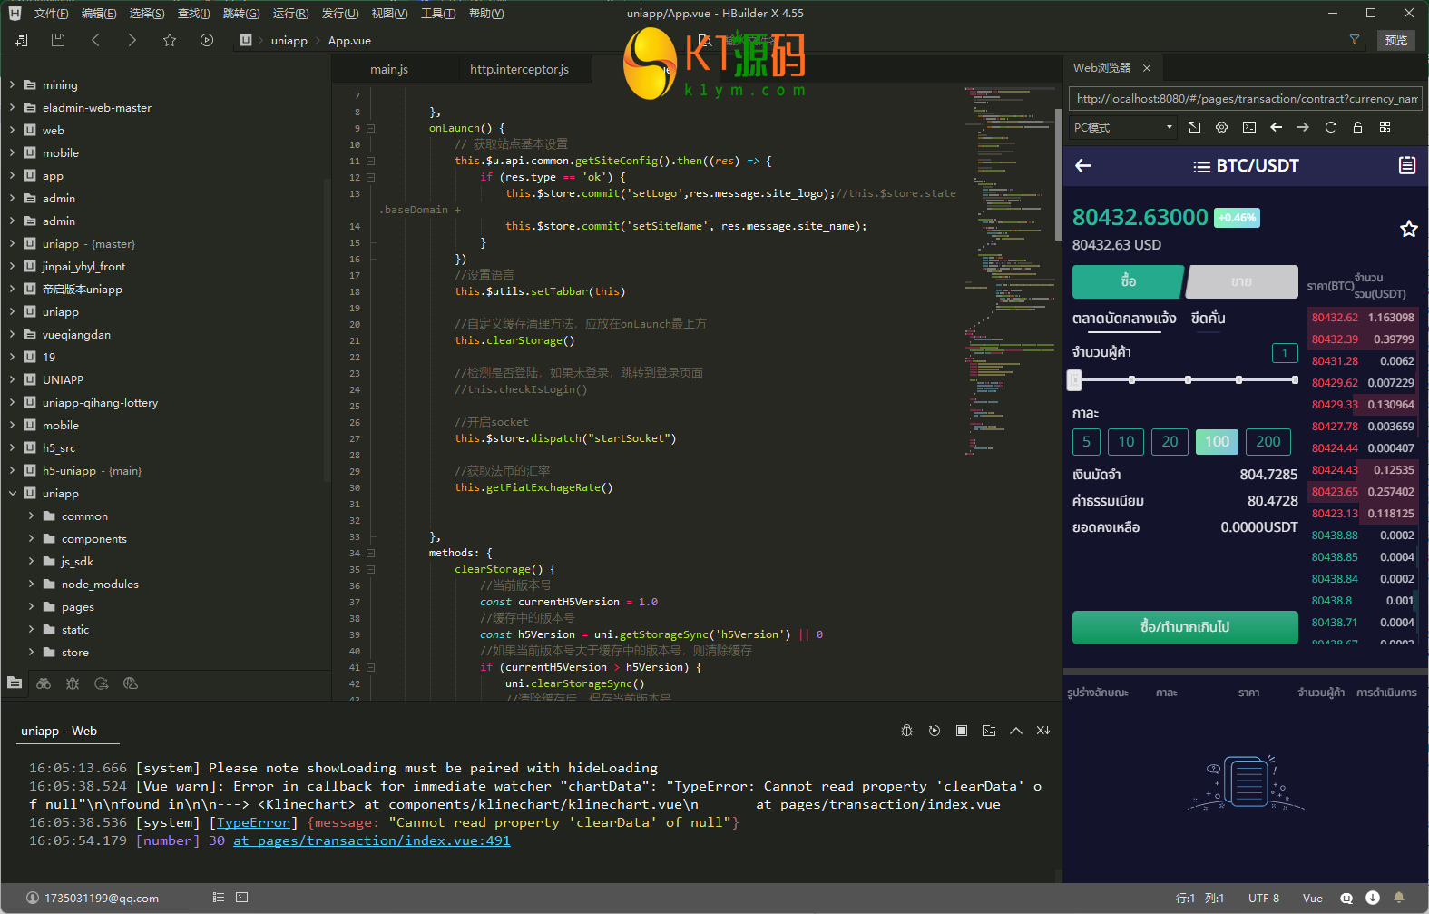1429x914 pixels.
Task: Click the notification bell in status bar
Action: (x=1399, y=898)
